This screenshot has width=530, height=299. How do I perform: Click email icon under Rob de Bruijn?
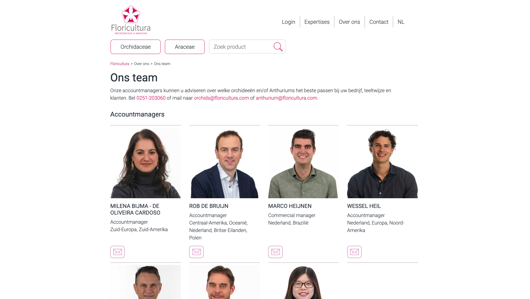pyautogui.click(x=196, y=252)
